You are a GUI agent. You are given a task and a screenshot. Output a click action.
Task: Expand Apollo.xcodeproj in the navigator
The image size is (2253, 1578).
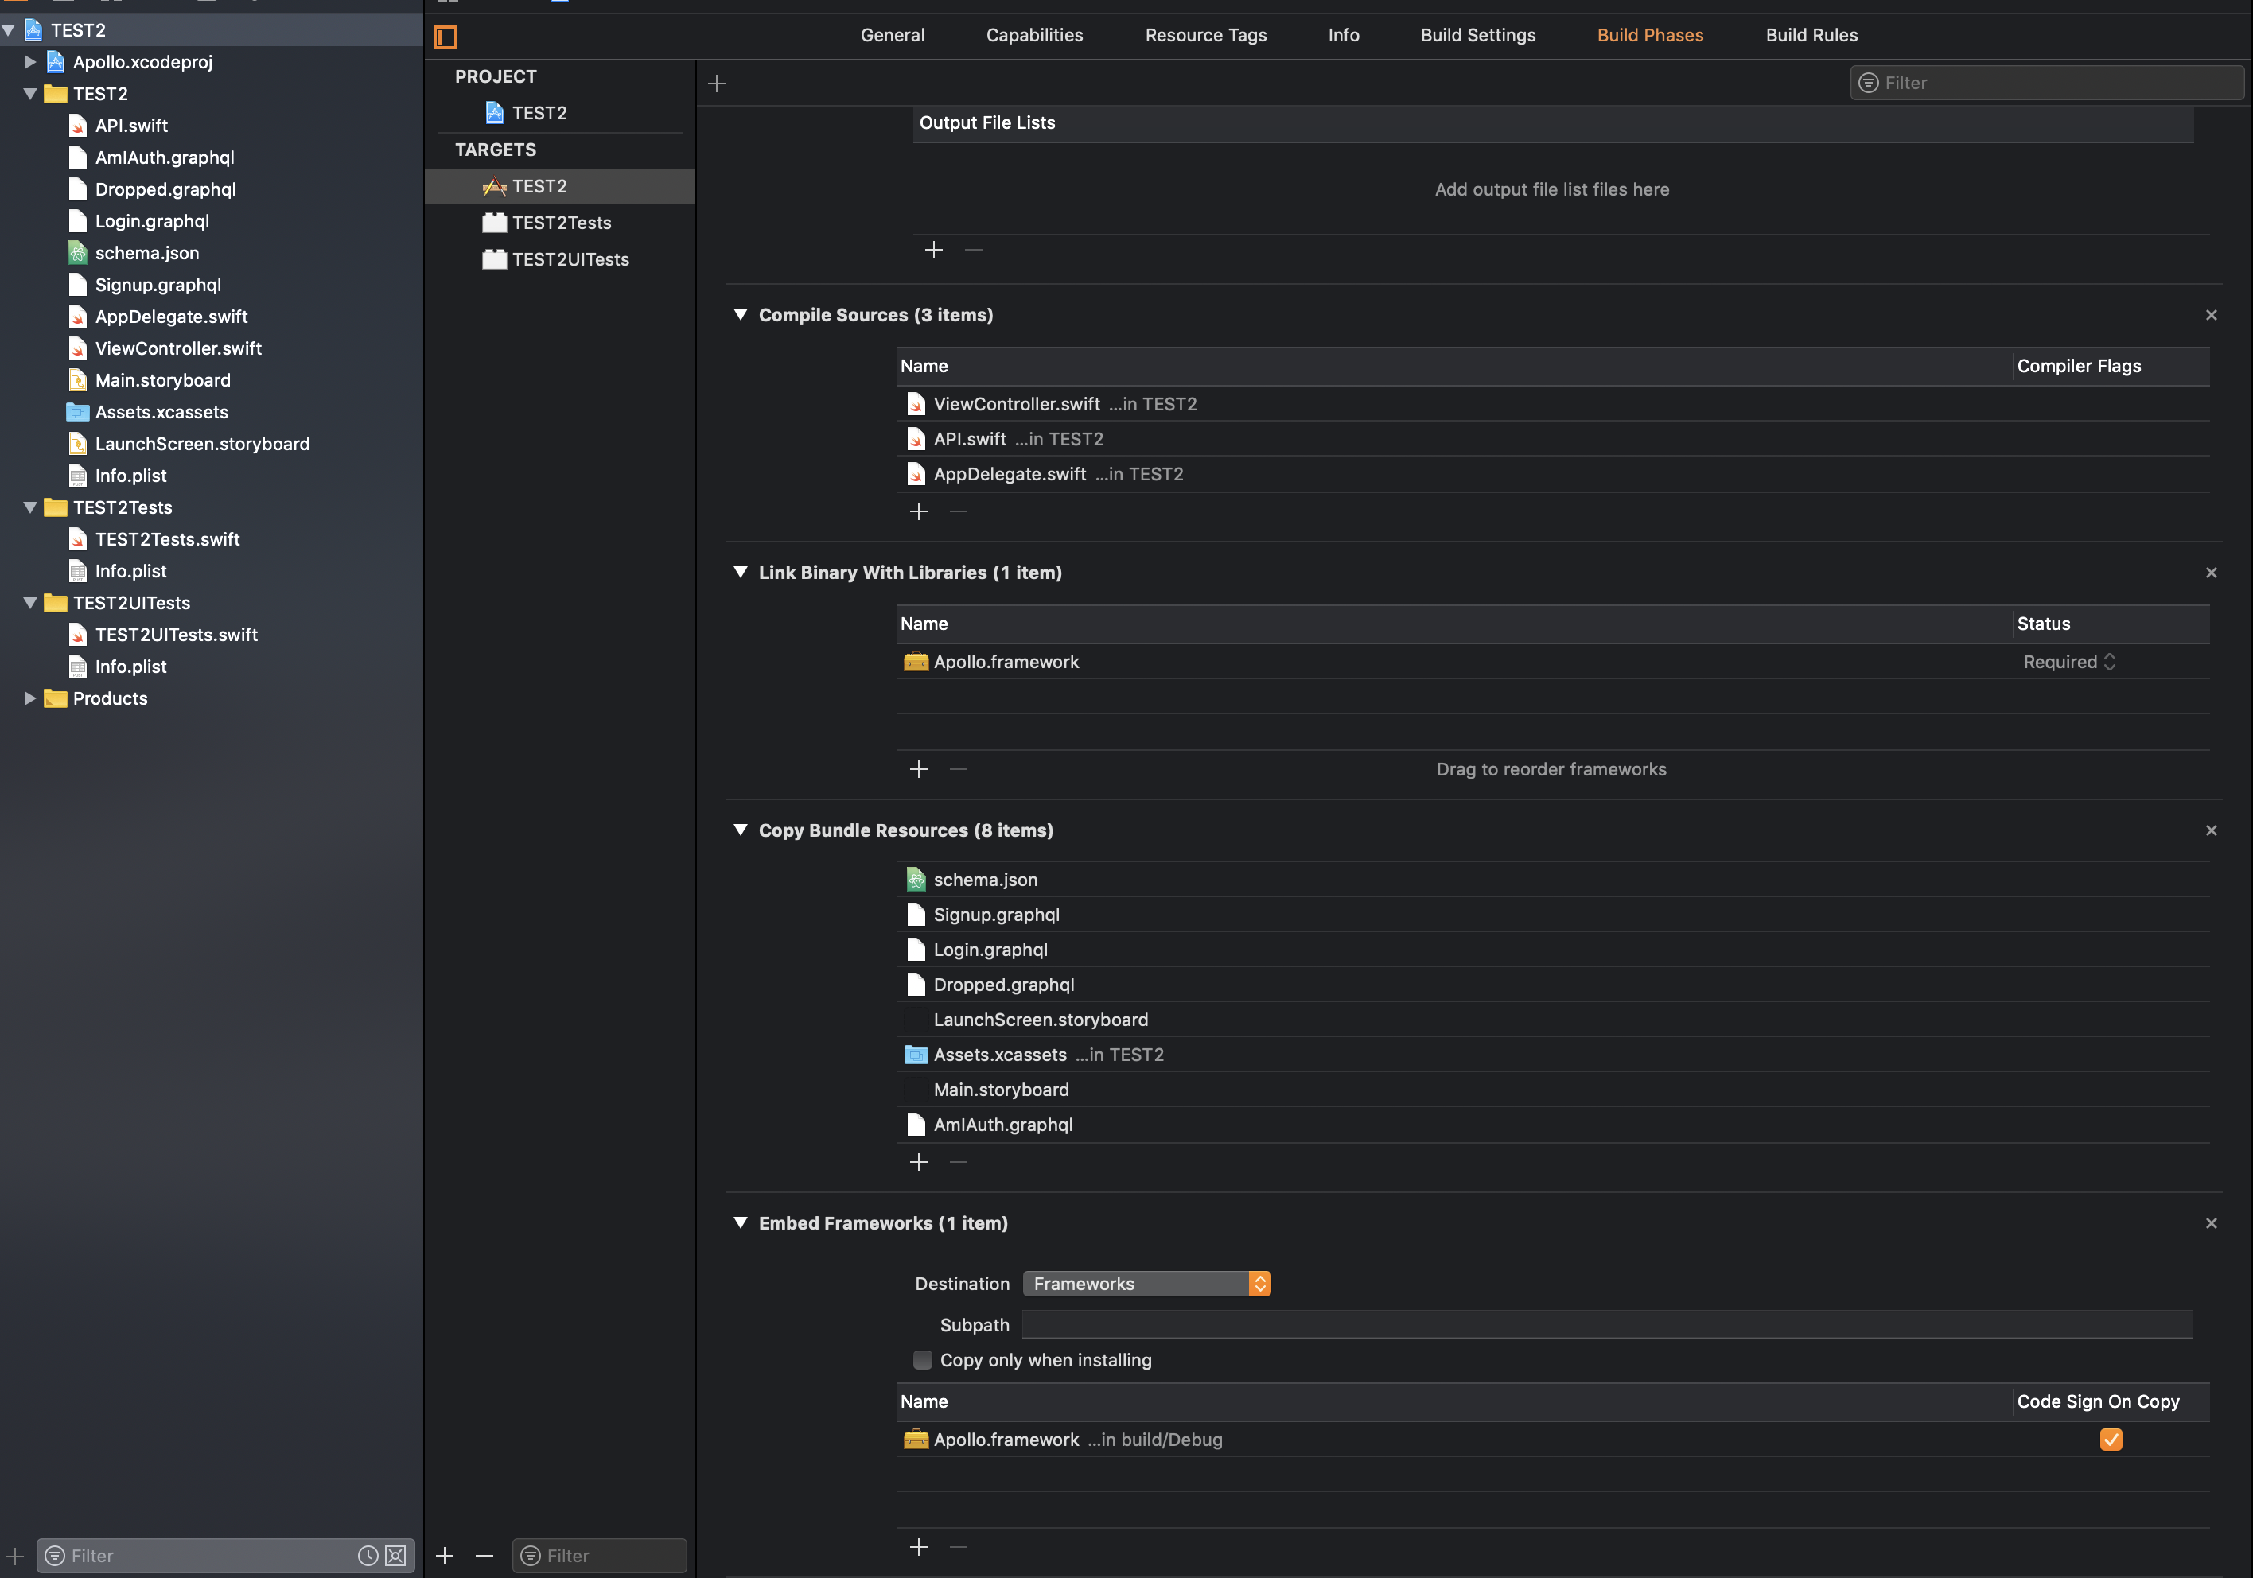tap(30, 62)
